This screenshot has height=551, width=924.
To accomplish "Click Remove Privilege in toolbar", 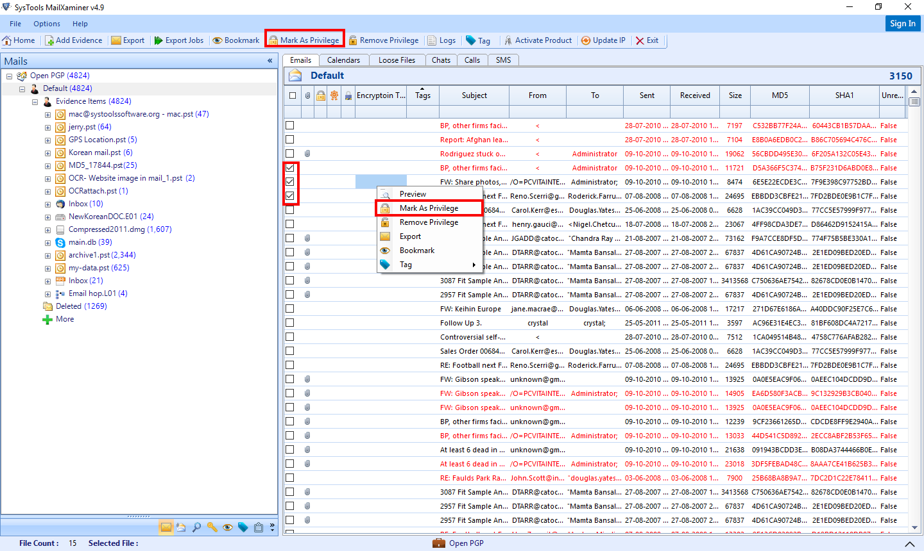I will coord(383,40).
